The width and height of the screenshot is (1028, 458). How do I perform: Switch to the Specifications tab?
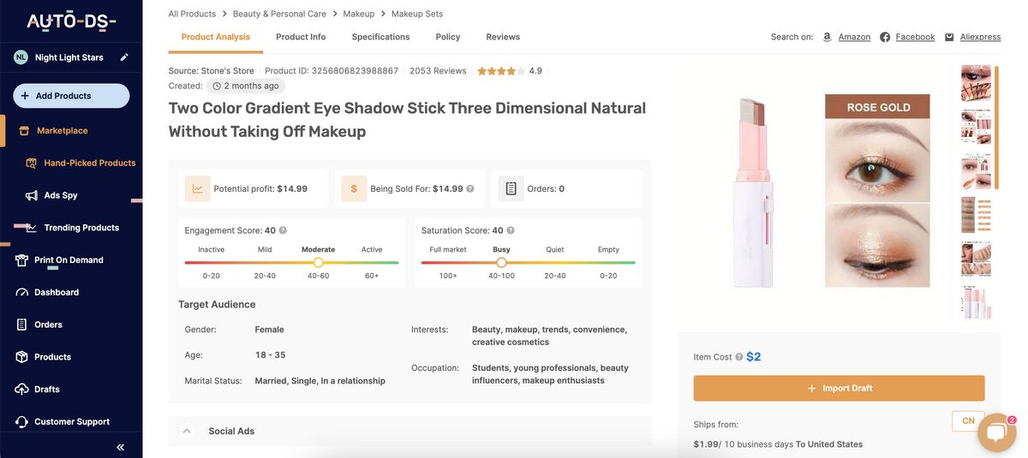pyautogui.click(x=380, y=37)
